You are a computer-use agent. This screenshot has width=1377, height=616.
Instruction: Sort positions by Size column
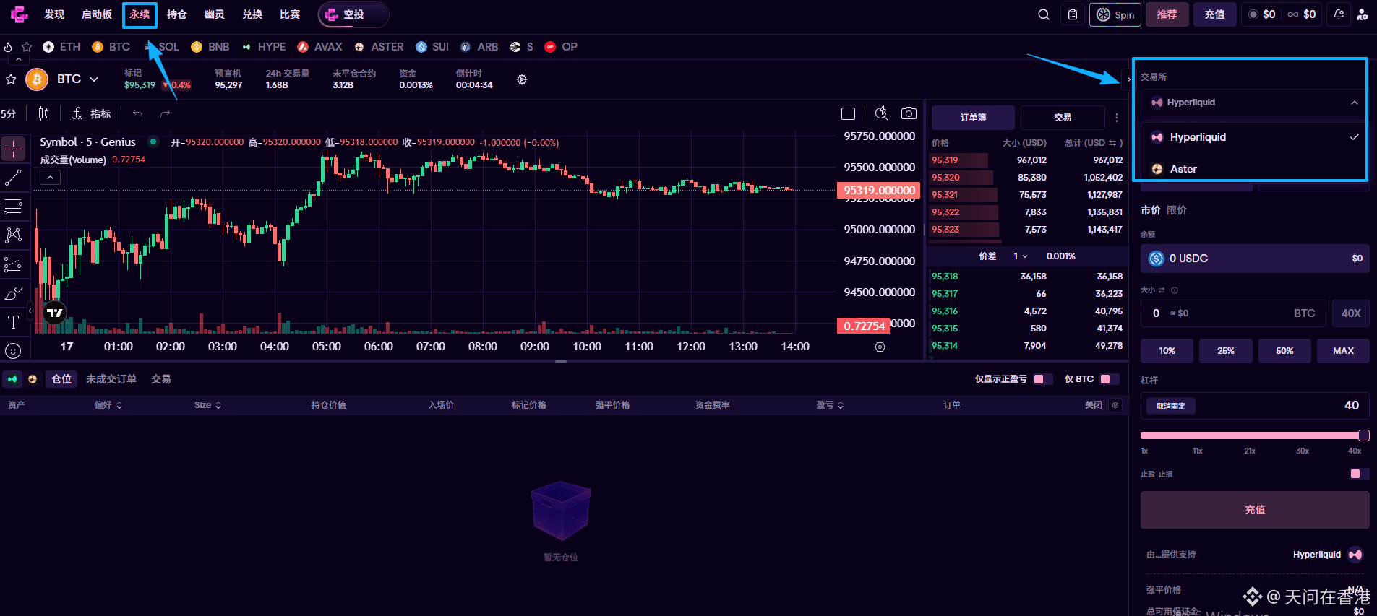point(207,405)
